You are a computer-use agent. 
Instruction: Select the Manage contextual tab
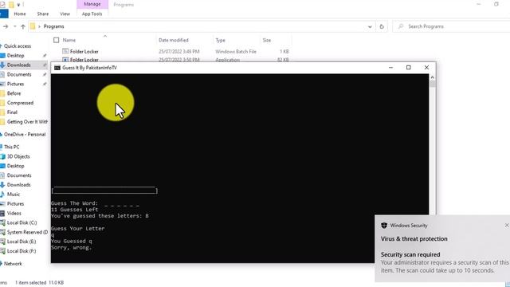[x=92, y=4]
